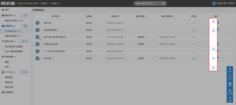Open 我参与的项目 (2) in the sidebar
Screen dimensions: 236x105
pyautogui.click(x=13, y=36)
